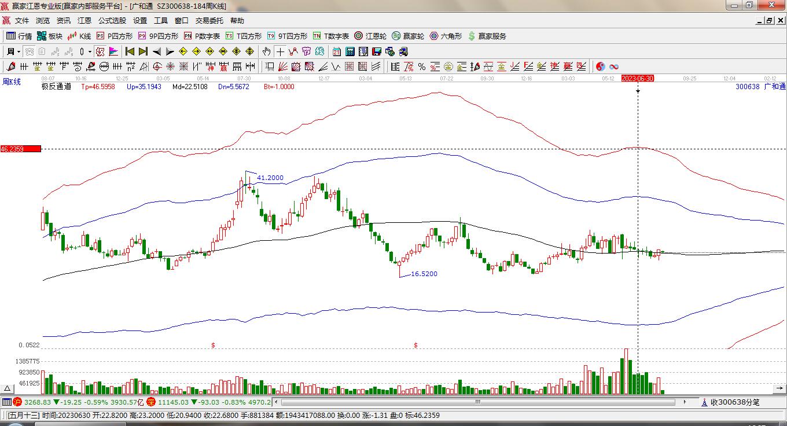Open the 交易委托 menu
Screen dimensions: 787x426
click(x=209, y=20)
